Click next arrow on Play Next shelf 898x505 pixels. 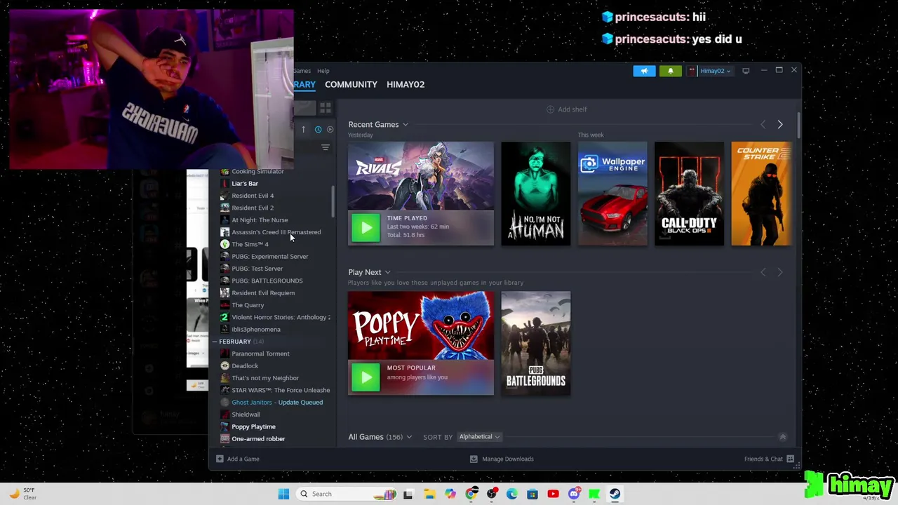coord(779,272)
